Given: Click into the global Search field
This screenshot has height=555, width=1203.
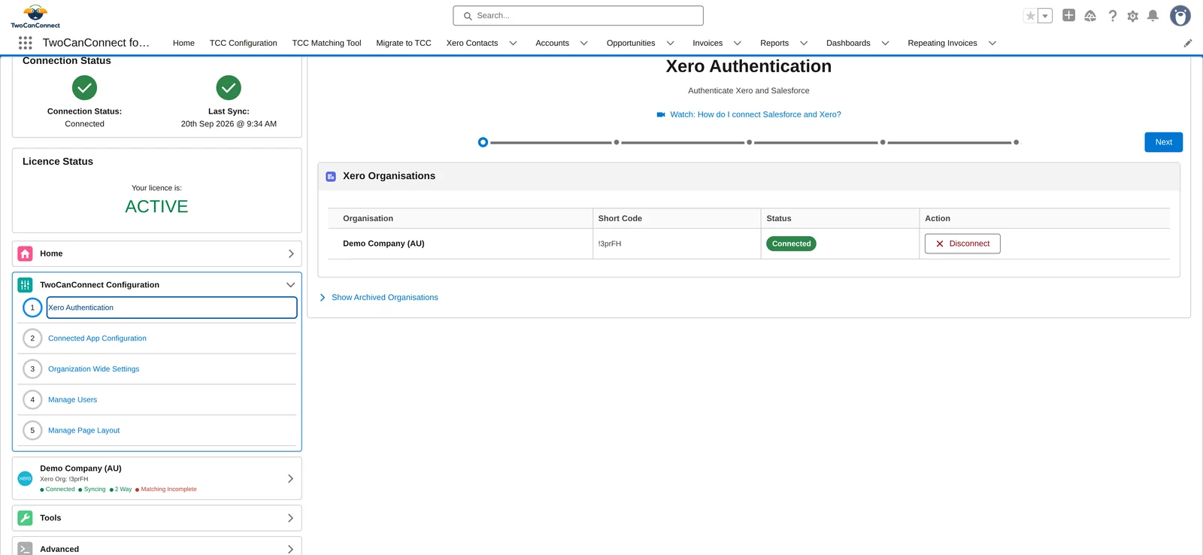Looking at the screenshot, I should (578, 16).
